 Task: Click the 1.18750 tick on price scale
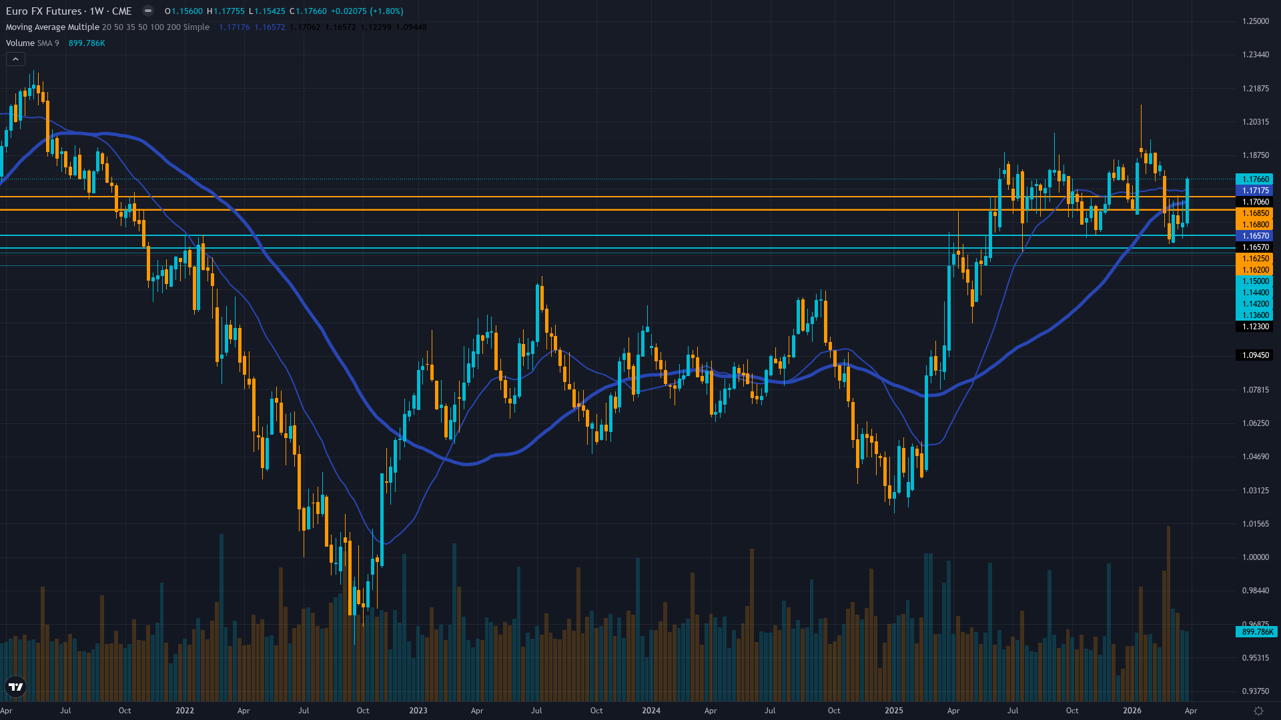1256,155
